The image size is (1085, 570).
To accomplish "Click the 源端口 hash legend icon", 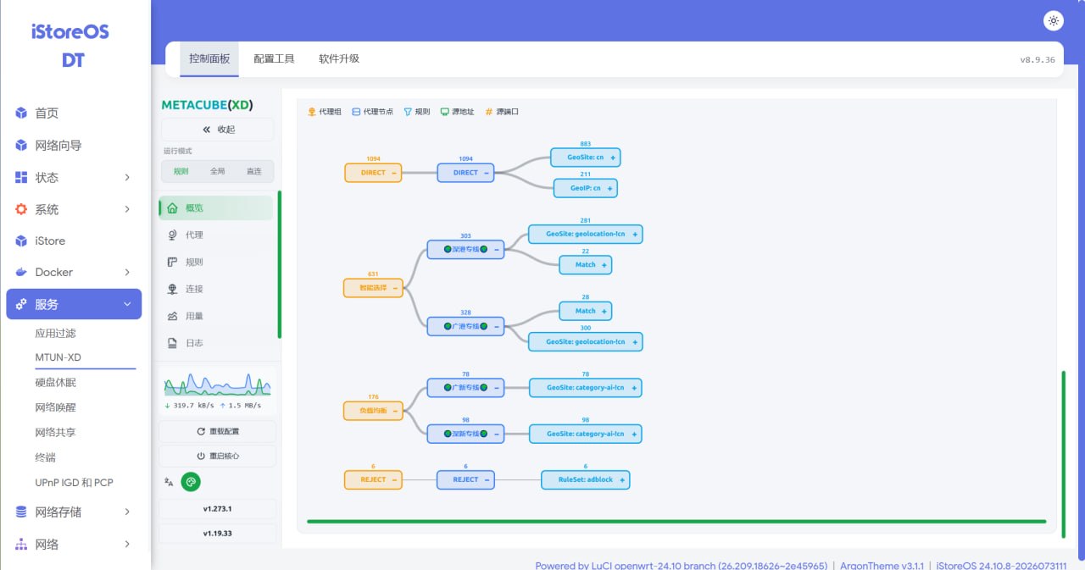I will tap(488, 112).
